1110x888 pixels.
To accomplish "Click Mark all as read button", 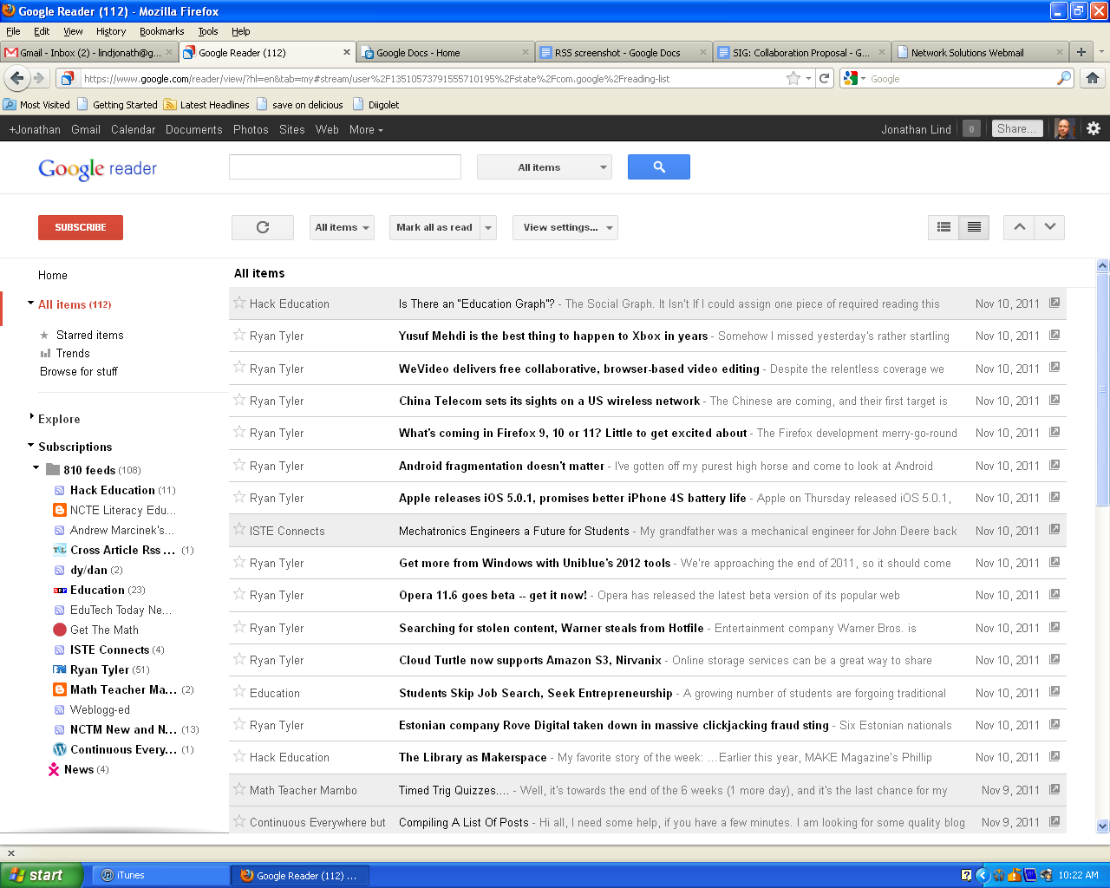I will (434, 227).
